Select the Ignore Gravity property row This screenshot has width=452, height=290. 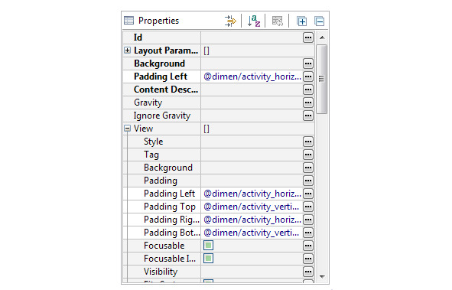pos(219,116)
